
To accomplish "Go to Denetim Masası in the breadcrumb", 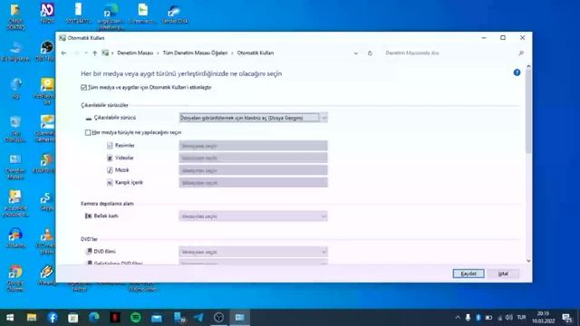I will coord(135,53).
